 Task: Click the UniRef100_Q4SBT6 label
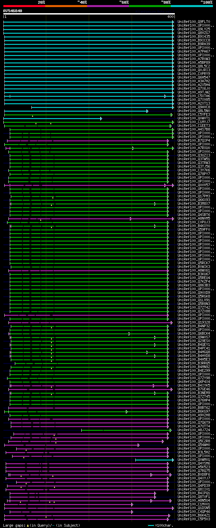coord(194,215)
